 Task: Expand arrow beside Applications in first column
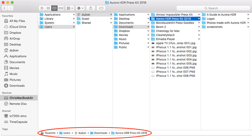point(74,14)
